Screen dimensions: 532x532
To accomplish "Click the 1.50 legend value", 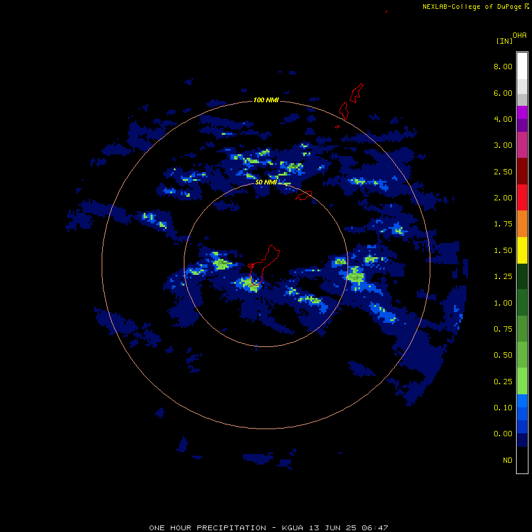I will pos(503,251).
